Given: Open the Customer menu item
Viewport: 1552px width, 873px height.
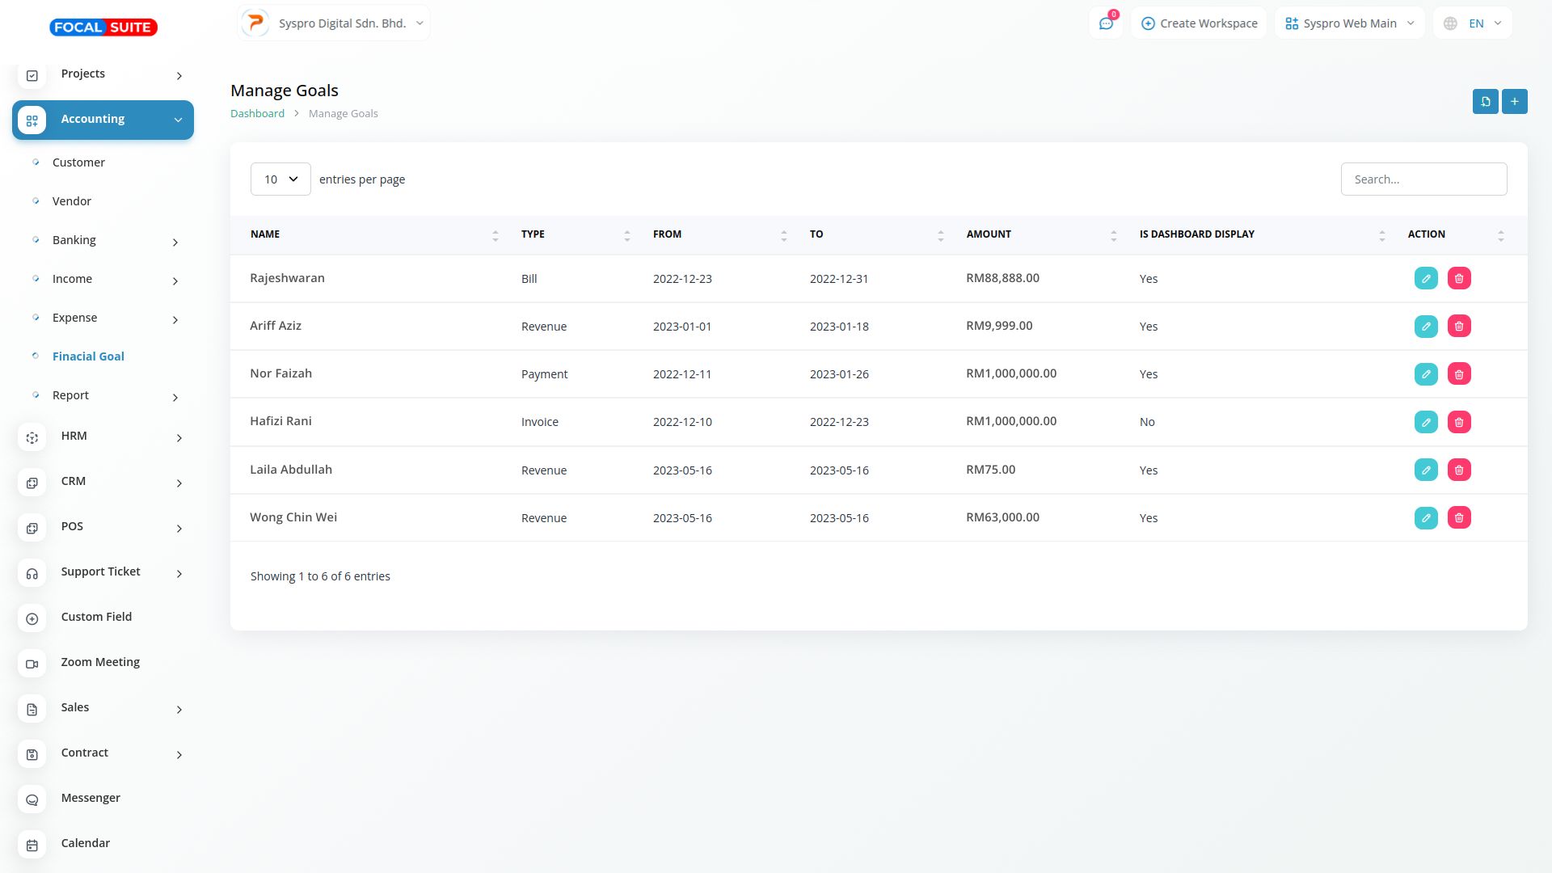Looking at the screenshot, I should pyautogui.click(x=78, y=162).
